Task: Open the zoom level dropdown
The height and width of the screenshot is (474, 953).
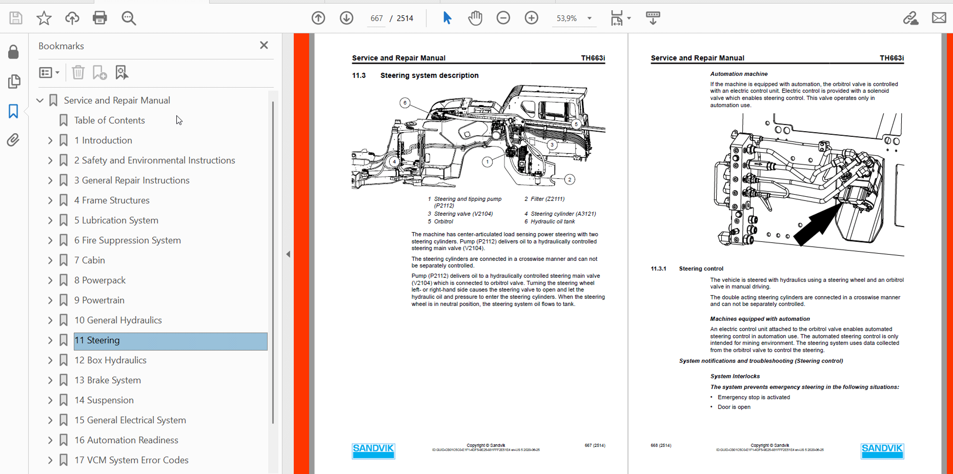Action: (x=590, y=18)
